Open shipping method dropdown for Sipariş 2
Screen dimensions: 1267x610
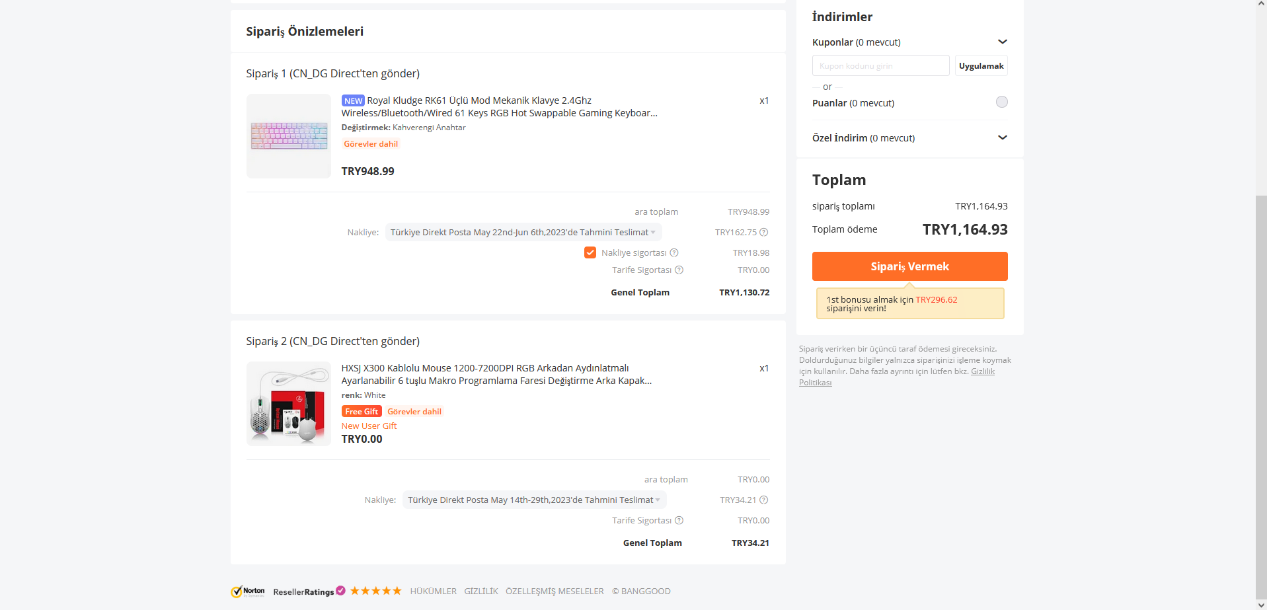point(535,500)
